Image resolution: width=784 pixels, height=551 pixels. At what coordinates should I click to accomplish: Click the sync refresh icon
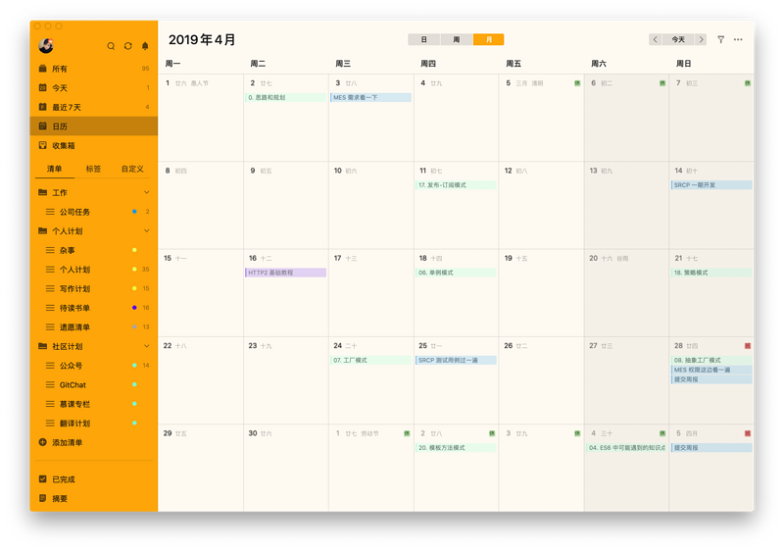[128, 46]
